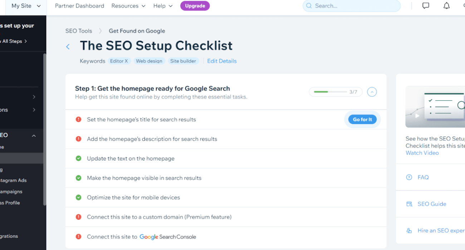The image size is (465, 250).
Task: Click the Web design keyword tag
Action: (x=149, y=61)
